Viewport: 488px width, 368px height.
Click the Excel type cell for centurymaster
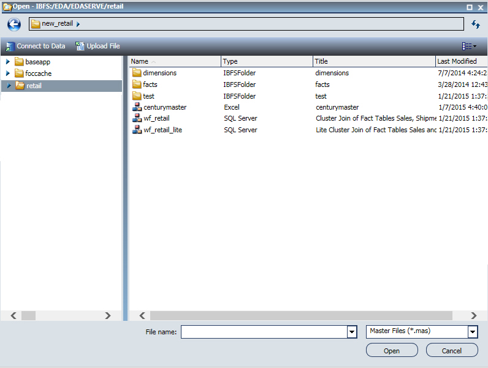[x=232, y=107]
